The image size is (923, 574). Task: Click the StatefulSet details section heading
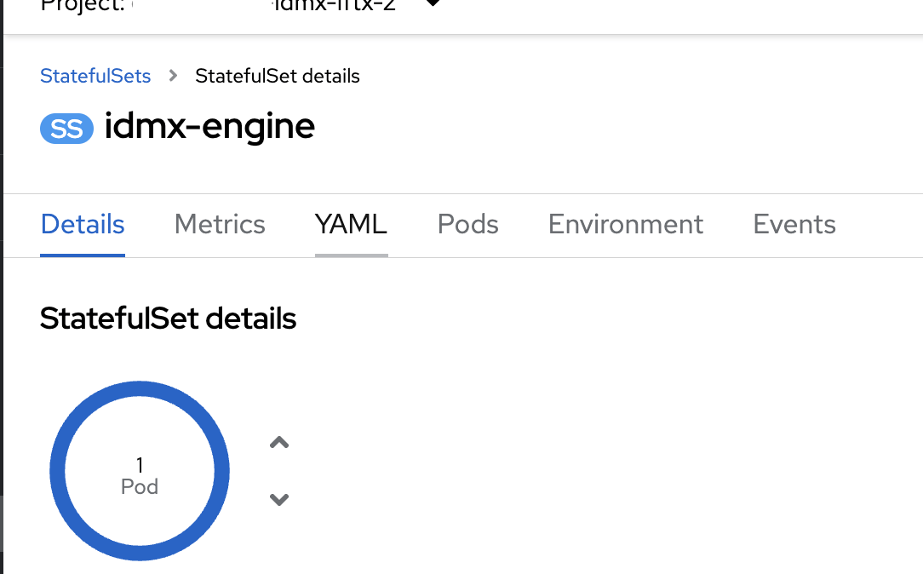pos(169,319)
